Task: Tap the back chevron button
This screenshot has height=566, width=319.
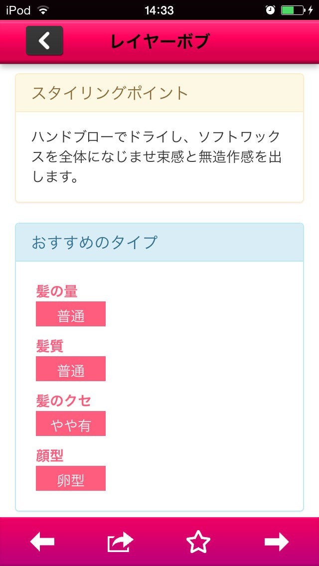Action: coord(44,41)
